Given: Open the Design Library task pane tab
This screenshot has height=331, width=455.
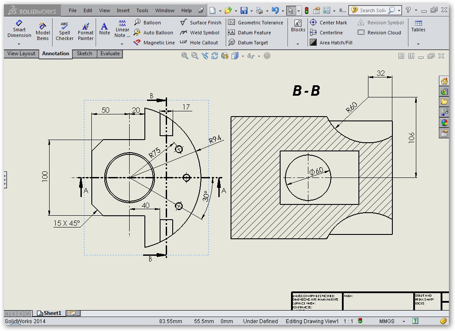Looking at the screenshot, I should 444,92.
